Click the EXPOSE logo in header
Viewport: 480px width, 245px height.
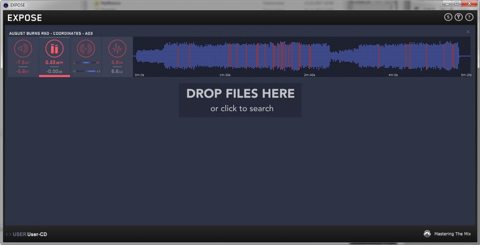point(25,18)
